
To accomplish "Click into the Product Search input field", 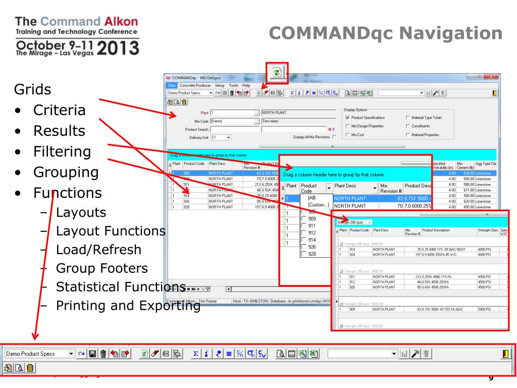I will click(x=235, y=129).
